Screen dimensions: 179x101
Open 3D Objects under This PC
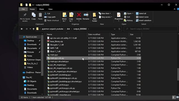coord(32,81)
